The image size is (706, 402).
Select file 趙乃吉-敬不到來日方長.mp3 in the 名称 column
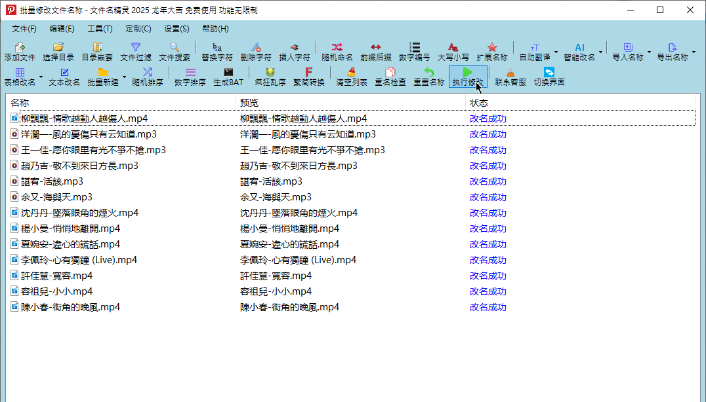79,166
